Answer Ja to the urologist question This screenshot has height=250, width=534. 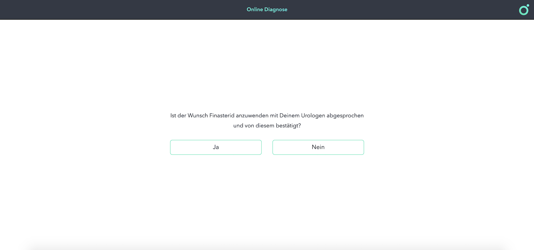click(216, 147)
